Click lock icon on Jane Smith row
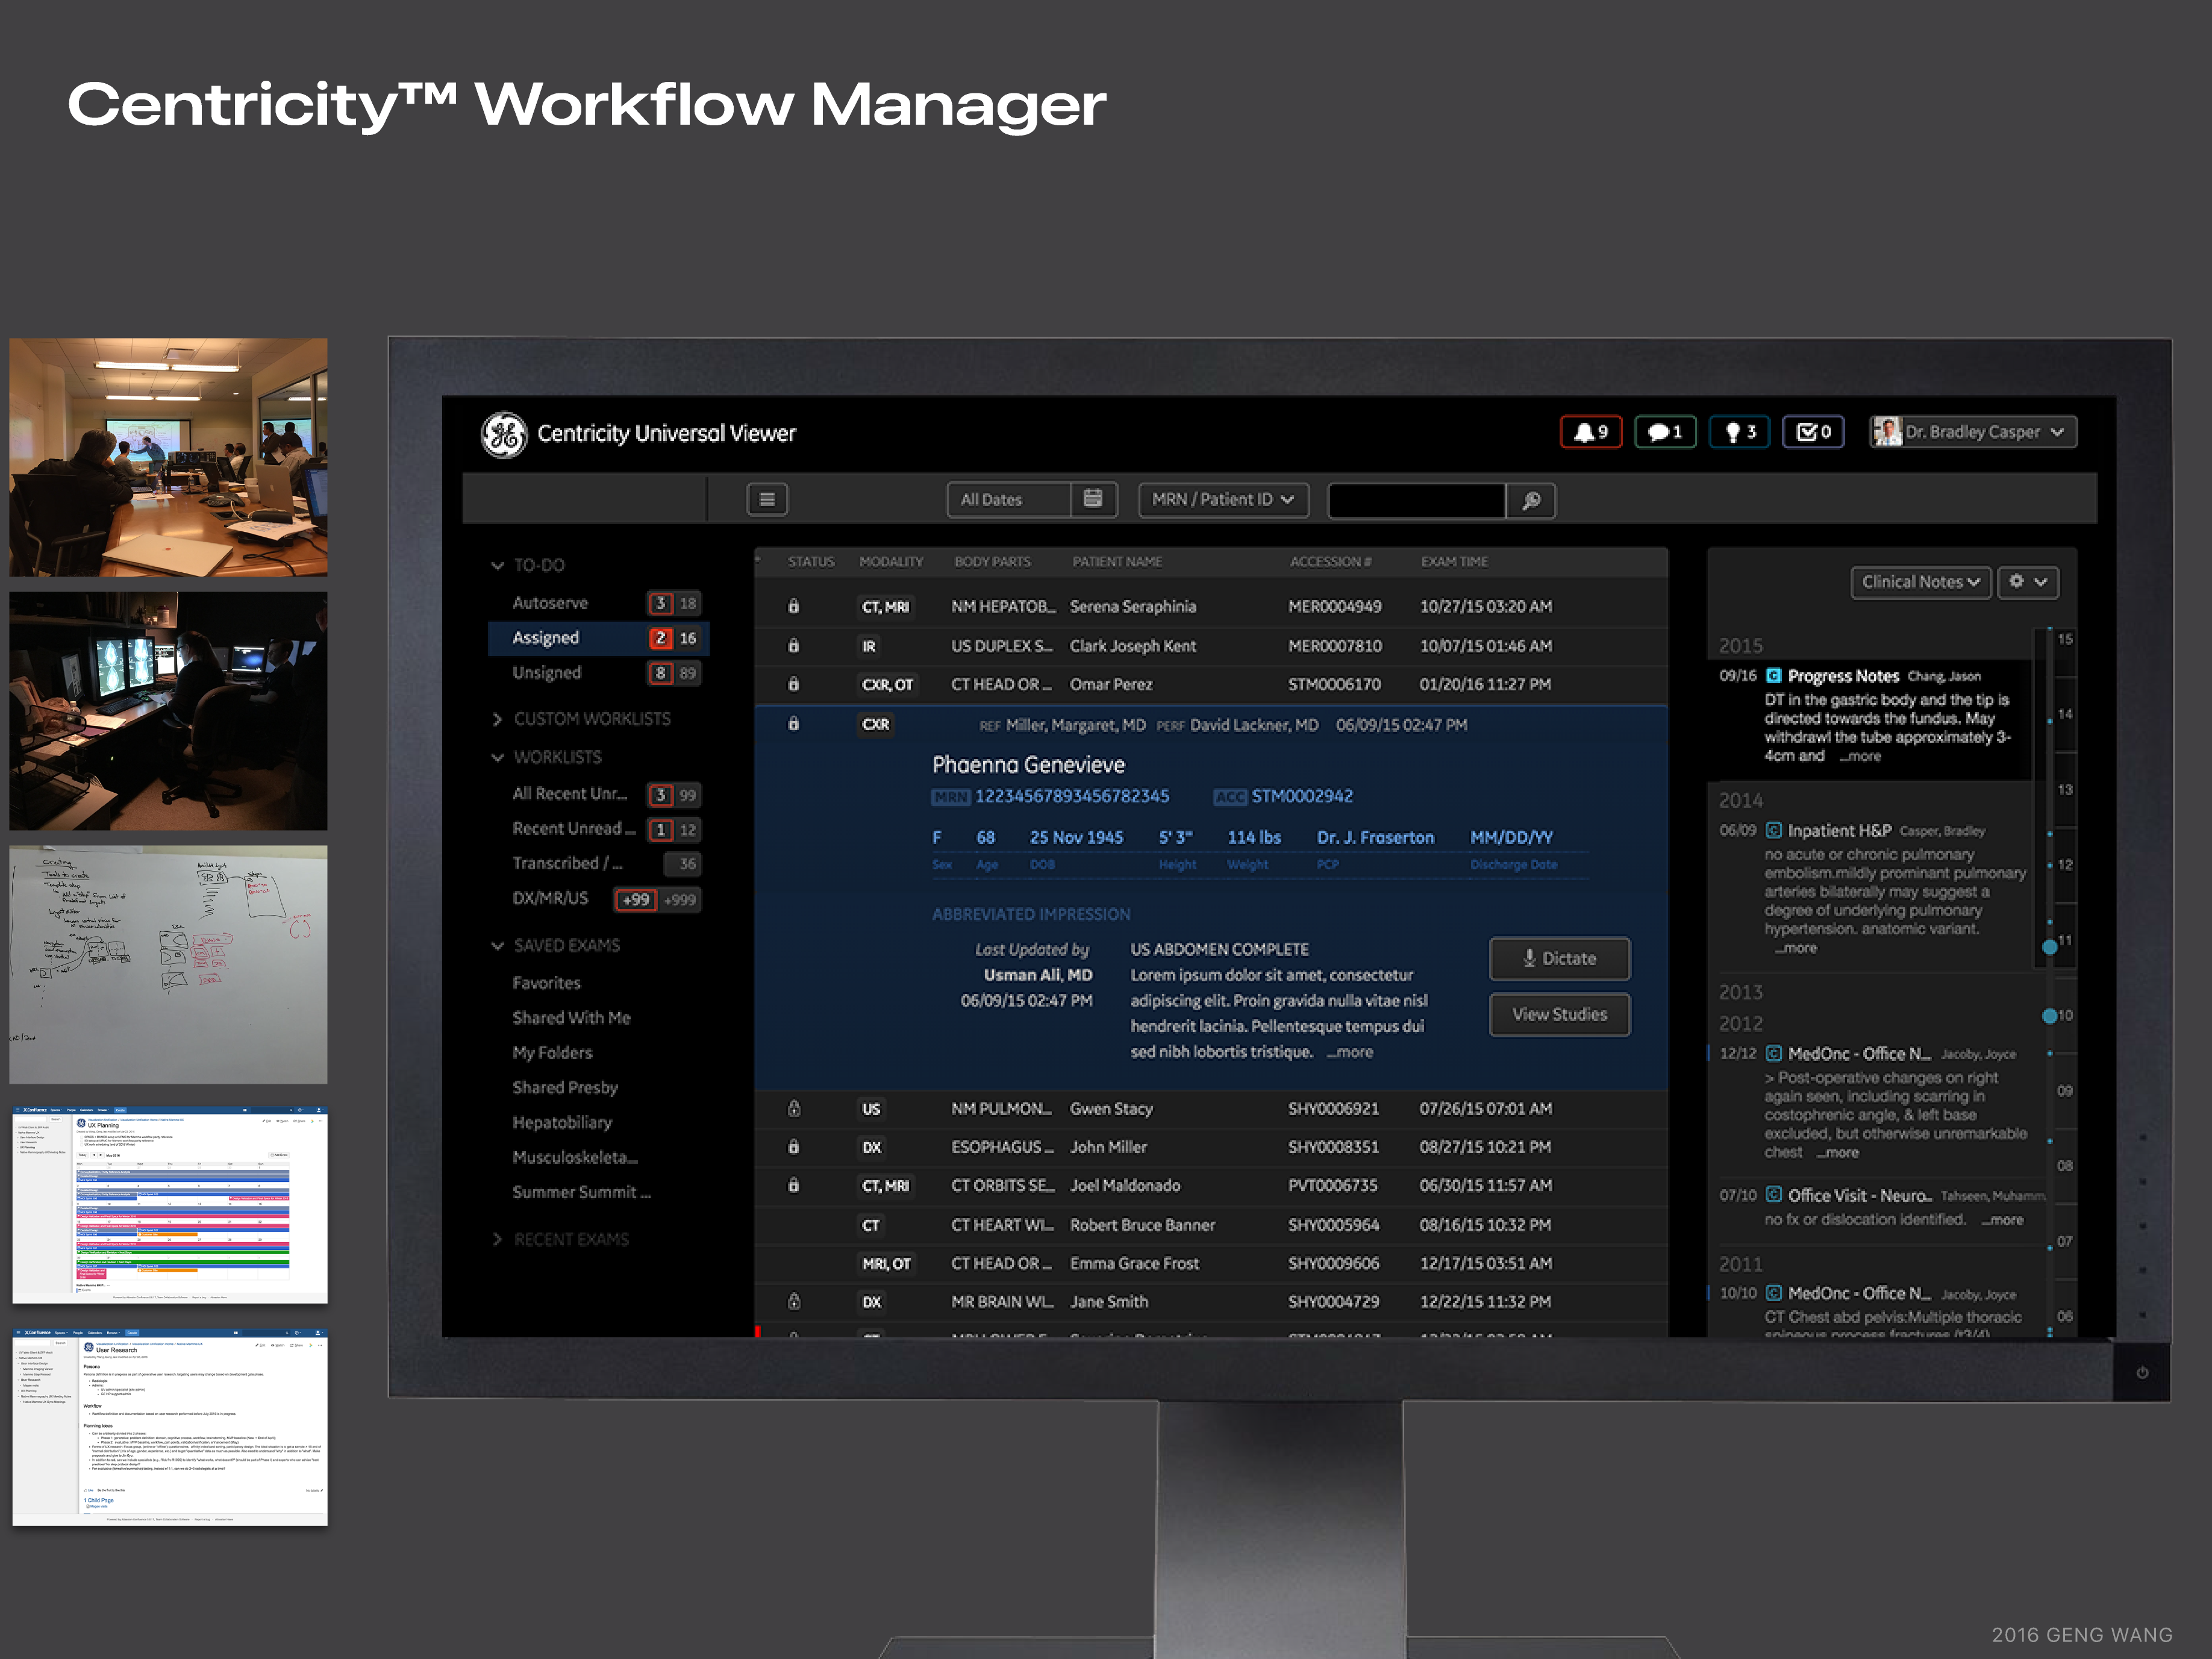Viewport: 2212px width, 1659px height. coord(794,1301)
